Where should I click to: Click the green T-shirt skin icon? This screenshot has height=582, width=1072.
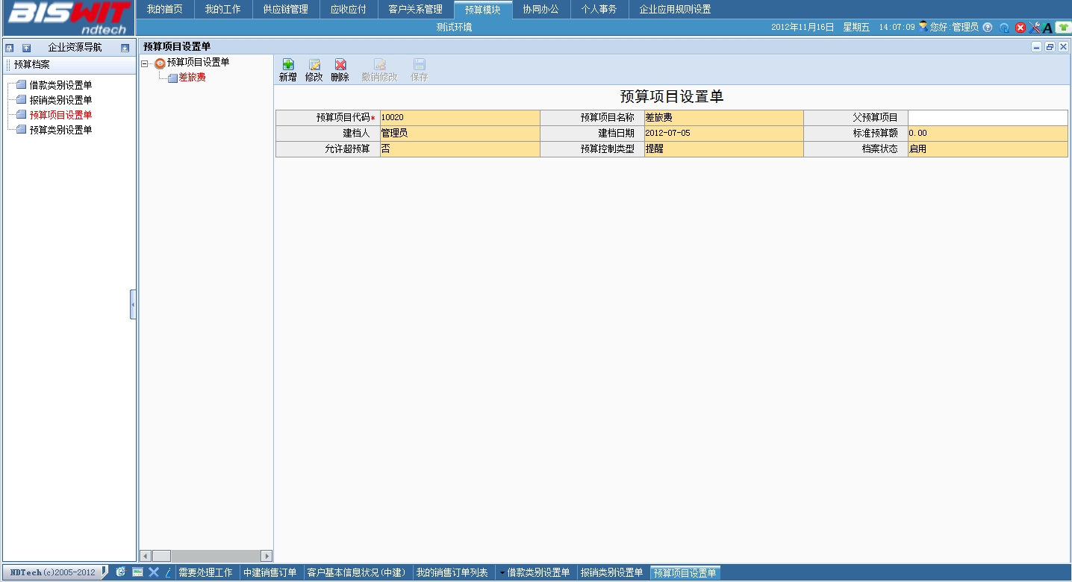pos(1062,28)
